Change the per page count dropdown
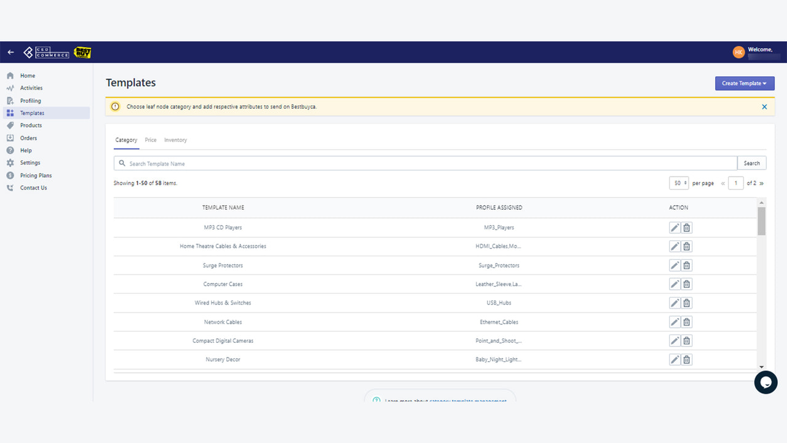787x443 pixels. click(679, 183)
